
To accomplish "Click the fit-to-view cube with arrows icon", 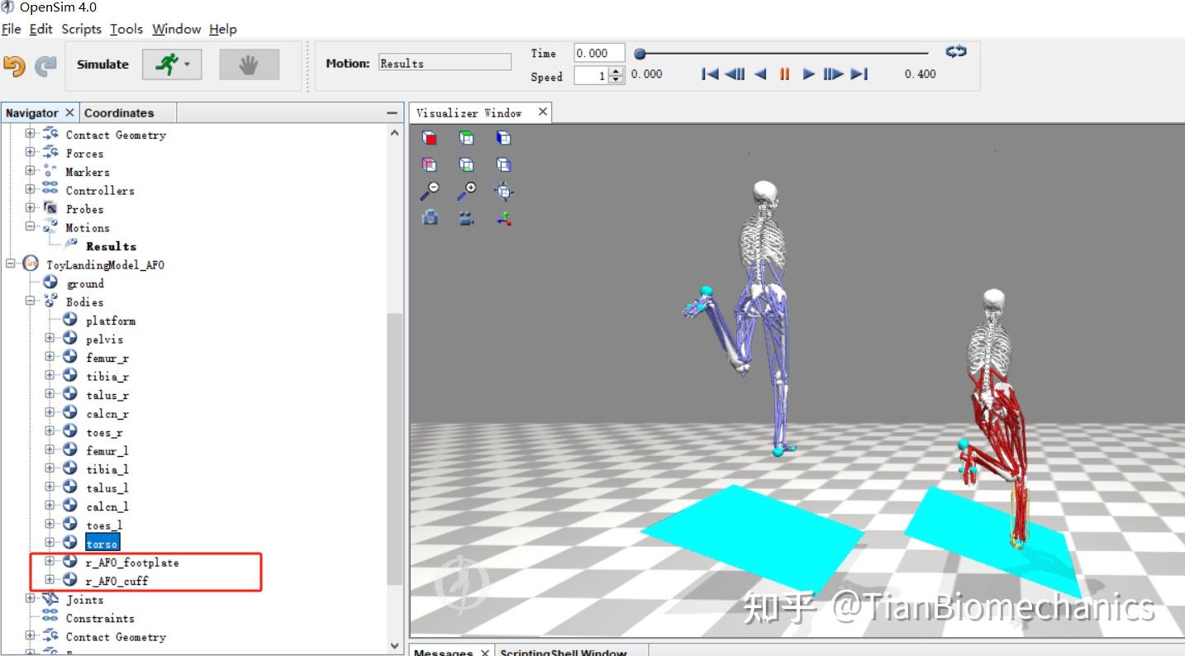I will 503,192.
